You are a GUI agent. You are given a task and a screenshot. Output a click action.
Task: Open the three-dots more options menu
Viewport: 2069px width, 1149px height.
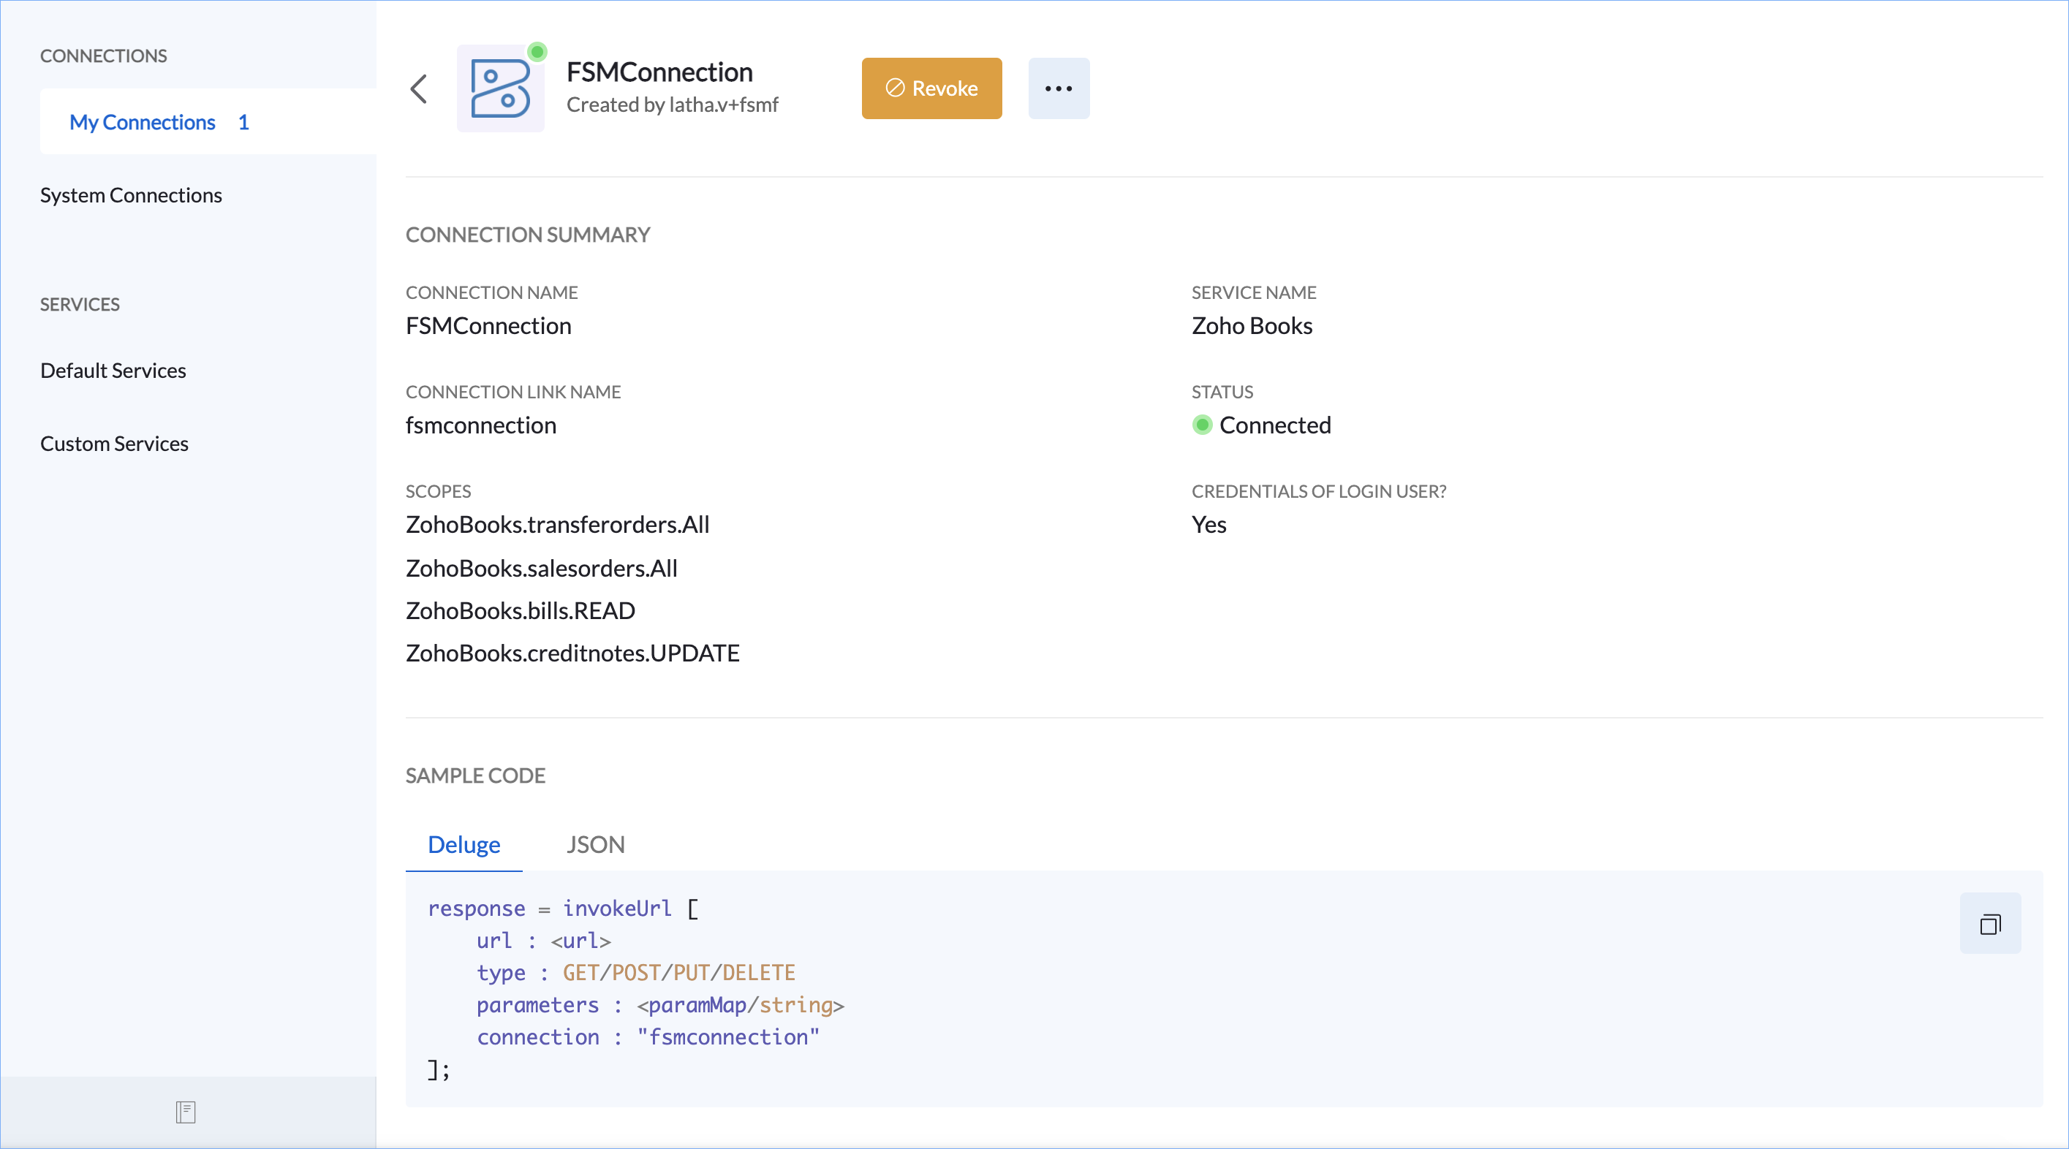point(1058,88)
